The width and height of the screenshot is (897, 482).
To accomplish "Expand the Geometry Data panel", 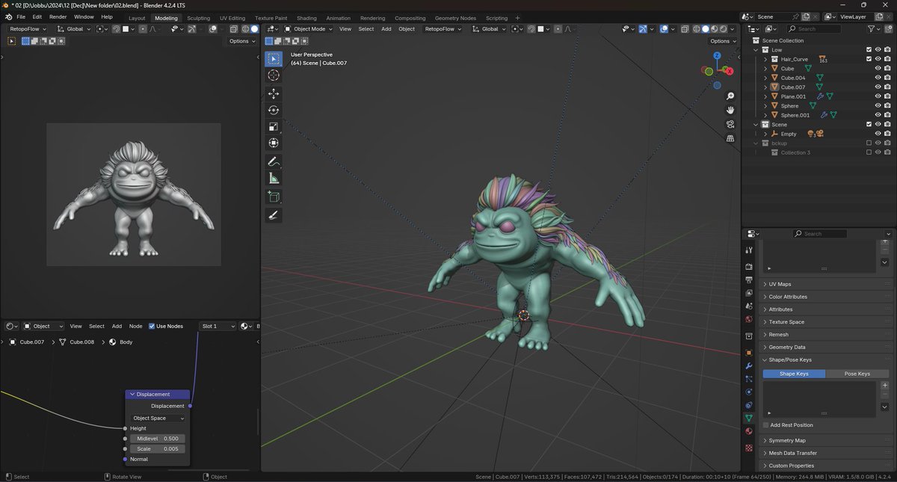I will click(x=786, y=347).
